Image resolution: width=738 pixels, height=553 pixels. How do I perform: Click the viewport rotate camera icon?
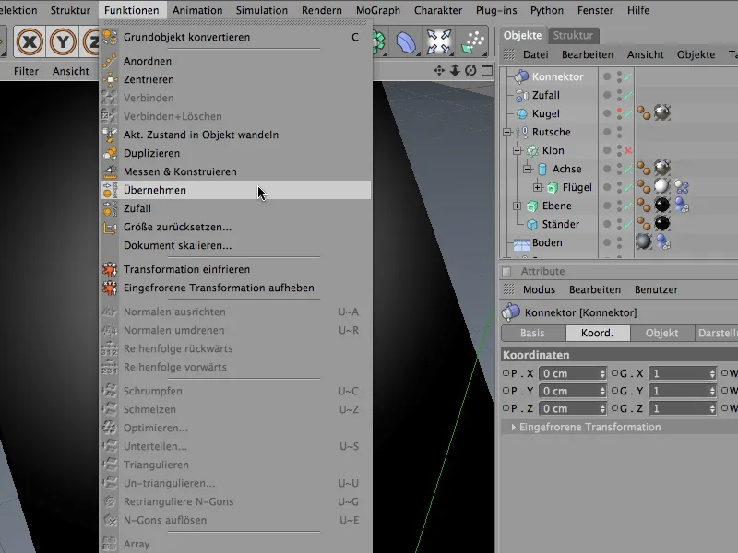pyautogui.click(x=470, y=71)
